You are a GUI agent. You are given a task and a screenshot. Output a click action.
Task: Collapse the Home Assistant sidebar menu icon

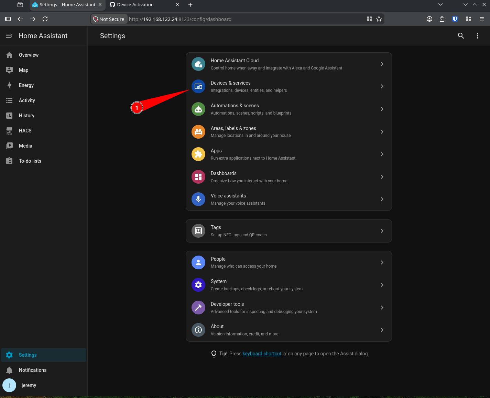click(x=9, y=36)
